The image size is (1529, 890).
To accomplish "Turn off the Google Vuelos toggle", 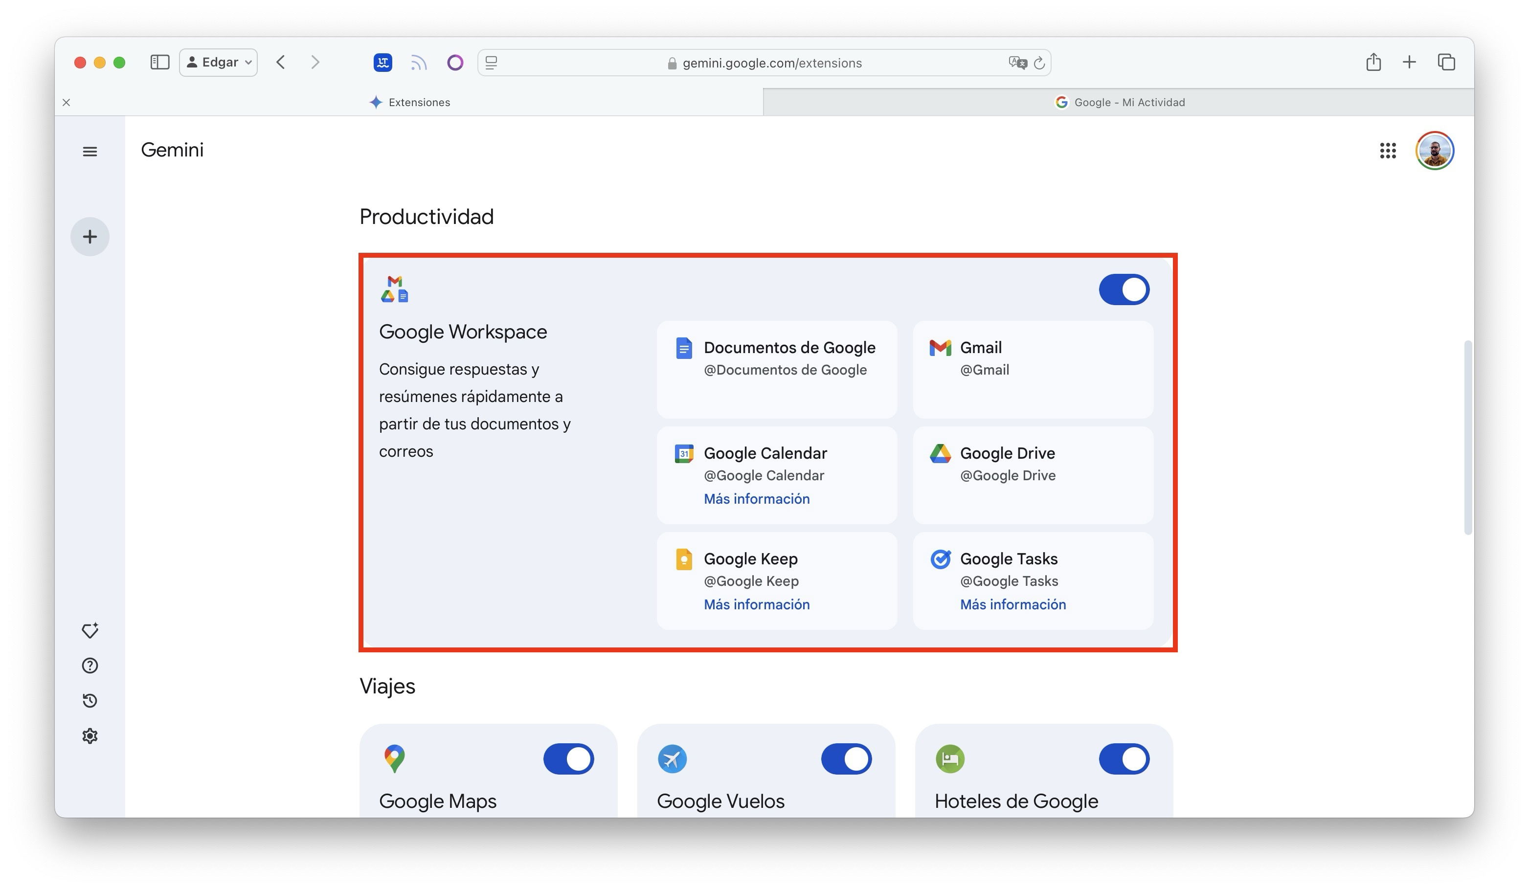I will tap(846, 759).
